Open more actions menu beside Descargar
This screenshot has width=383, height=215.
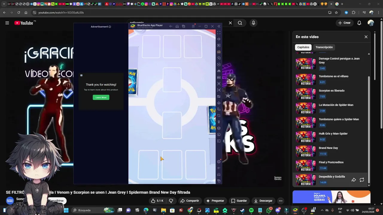tap(280, 201)
